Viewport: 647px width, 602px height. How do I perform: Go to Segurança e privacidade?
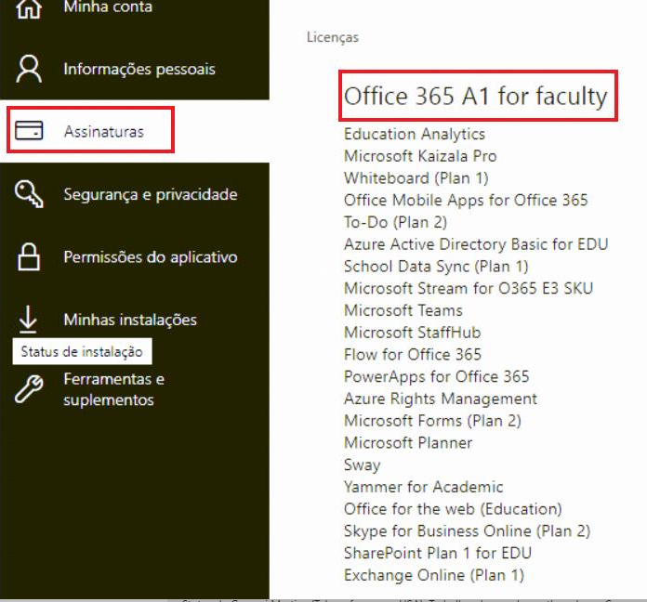[151, 194]
